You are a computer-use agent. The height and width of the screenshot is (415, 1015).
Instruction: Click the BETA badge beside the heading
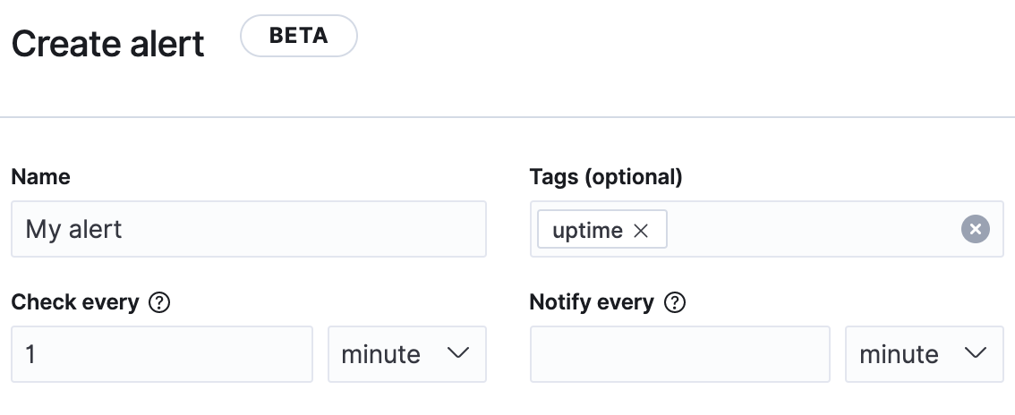pyautogui.click(x=298, y=38)
